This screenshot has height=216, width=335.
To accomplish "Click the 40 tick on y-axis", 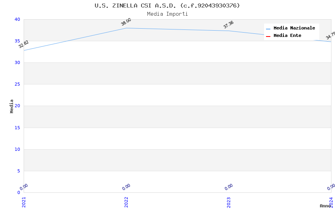I will pos(17,20).
